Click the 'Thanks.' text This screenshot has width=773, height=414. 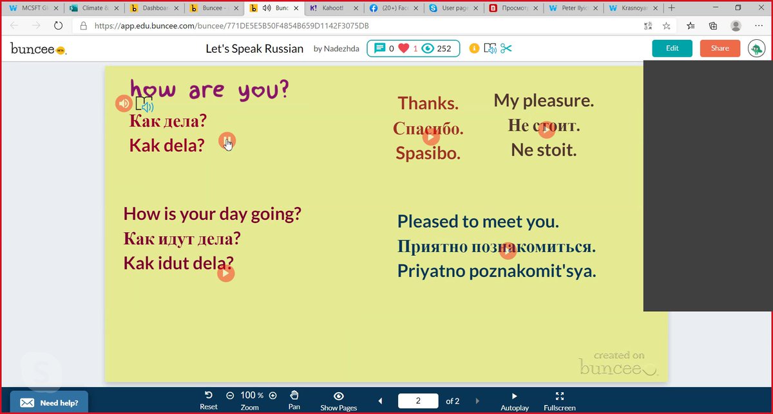(428, 103)
